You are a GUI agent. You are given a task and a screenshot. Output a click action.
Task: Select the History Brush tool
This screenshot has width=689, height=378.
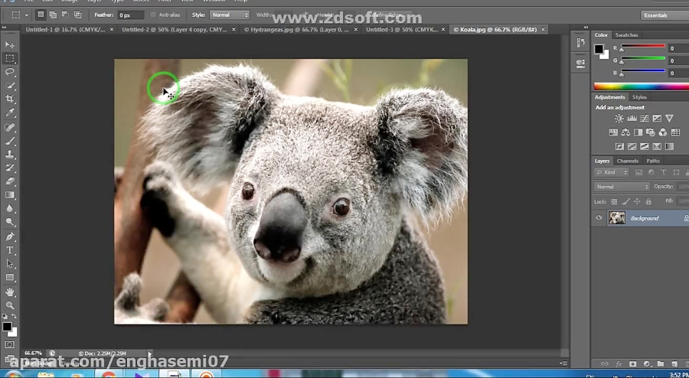(x=10, y=168)
